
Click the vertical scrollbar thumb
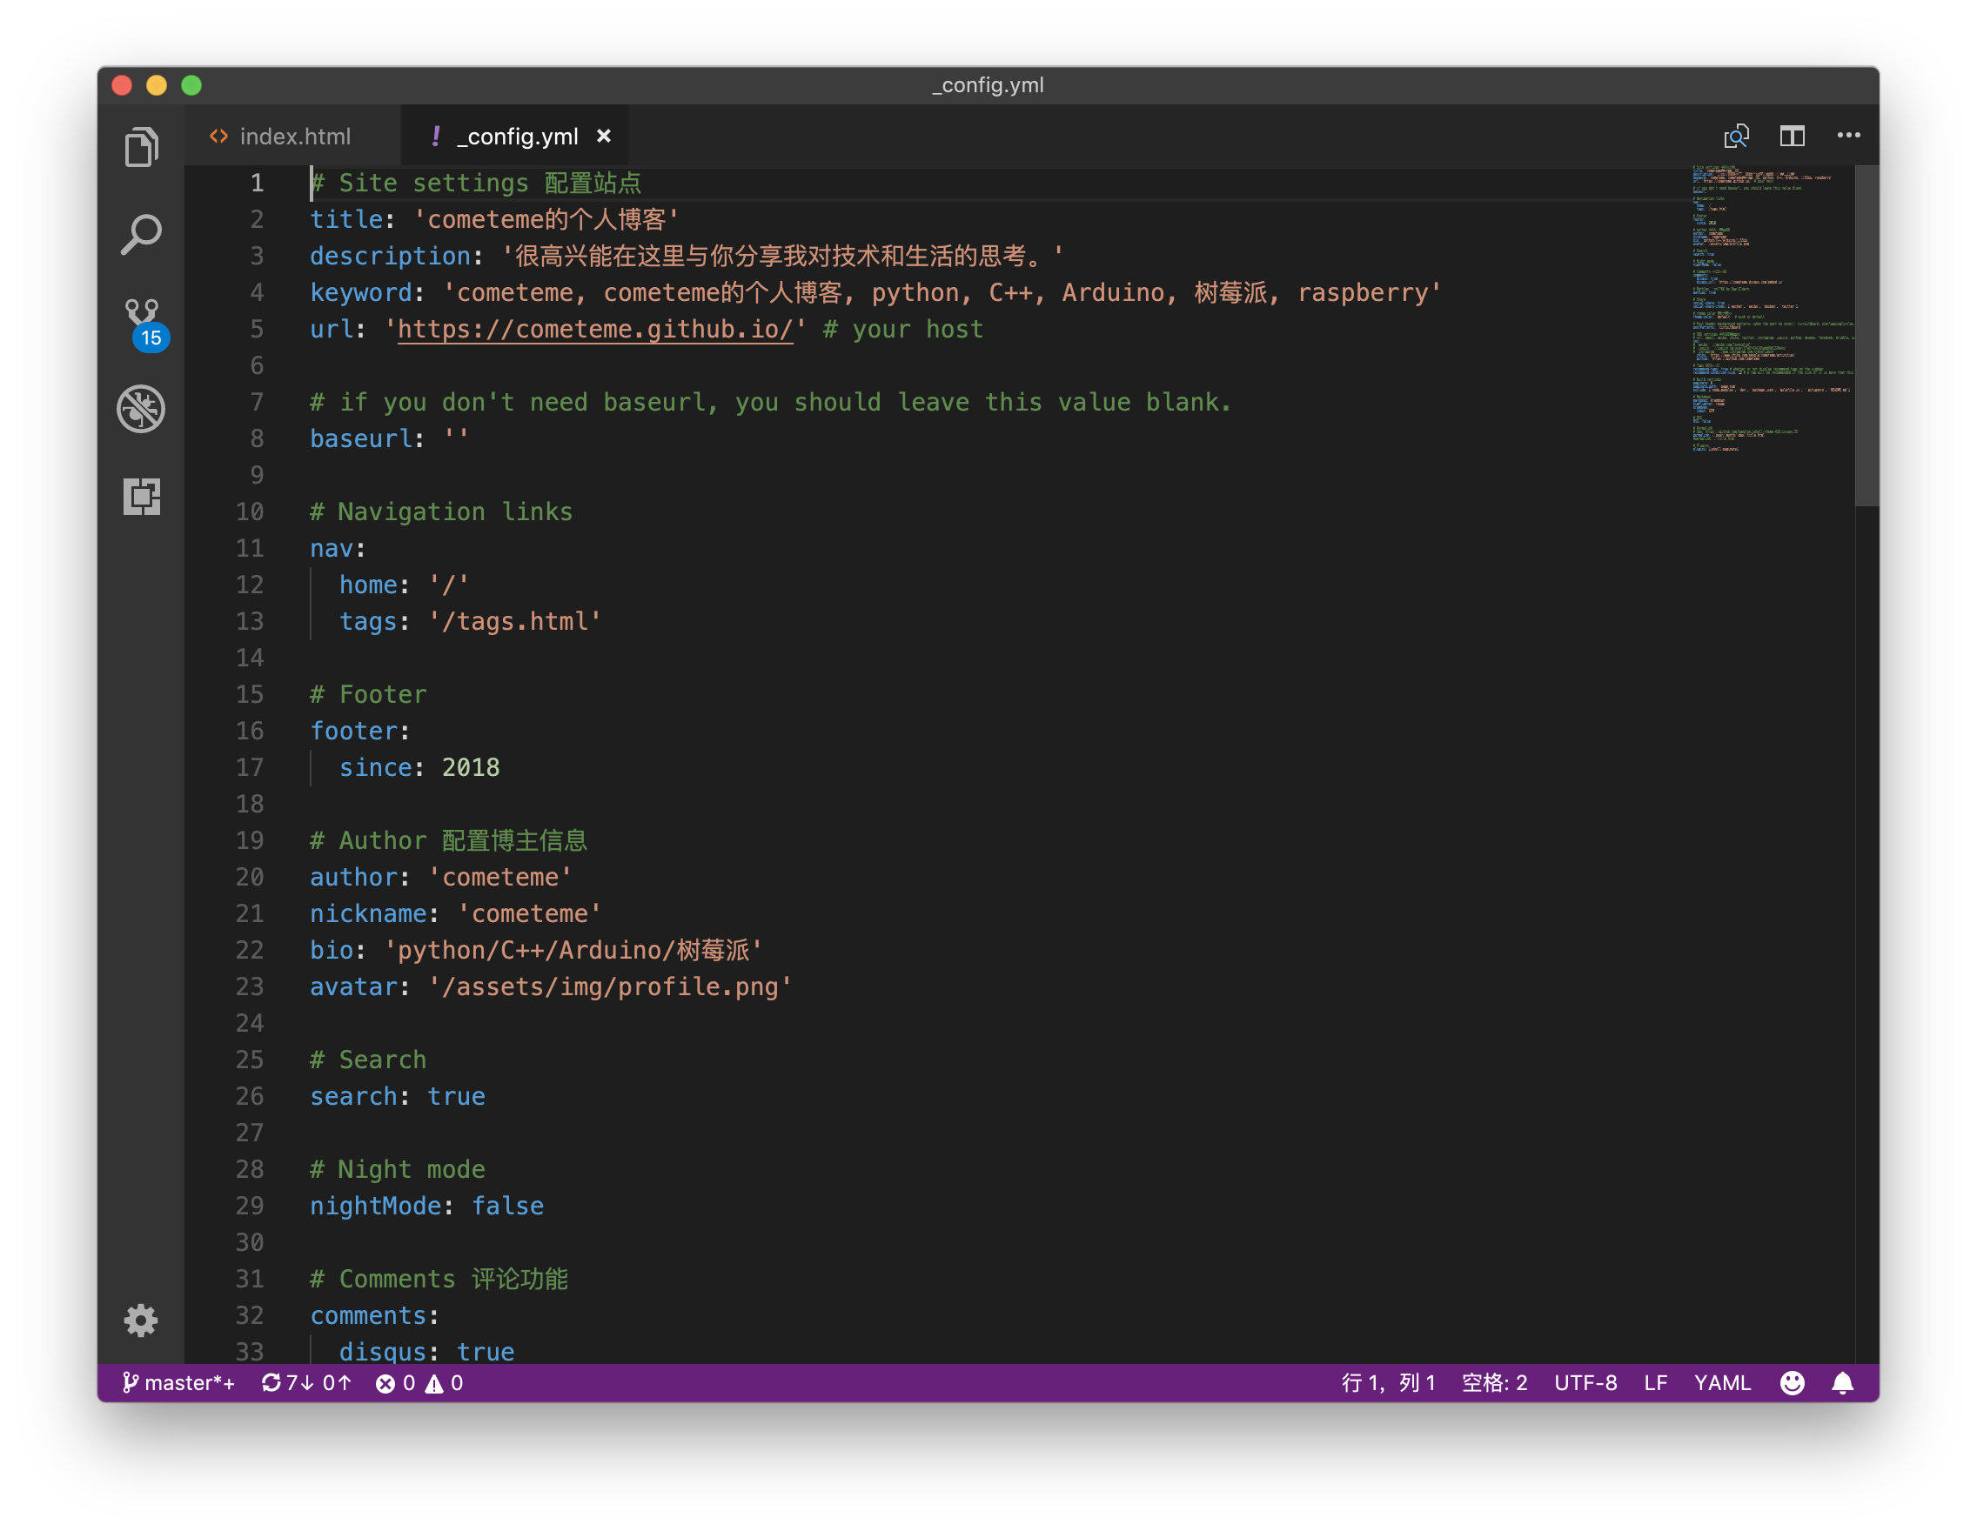(1866, 335)
